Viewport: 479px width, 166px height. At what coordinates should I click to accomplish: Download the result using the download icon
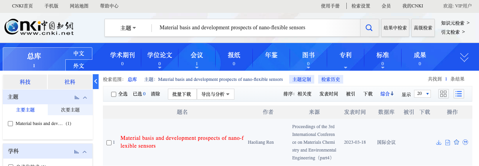[439, 143]
